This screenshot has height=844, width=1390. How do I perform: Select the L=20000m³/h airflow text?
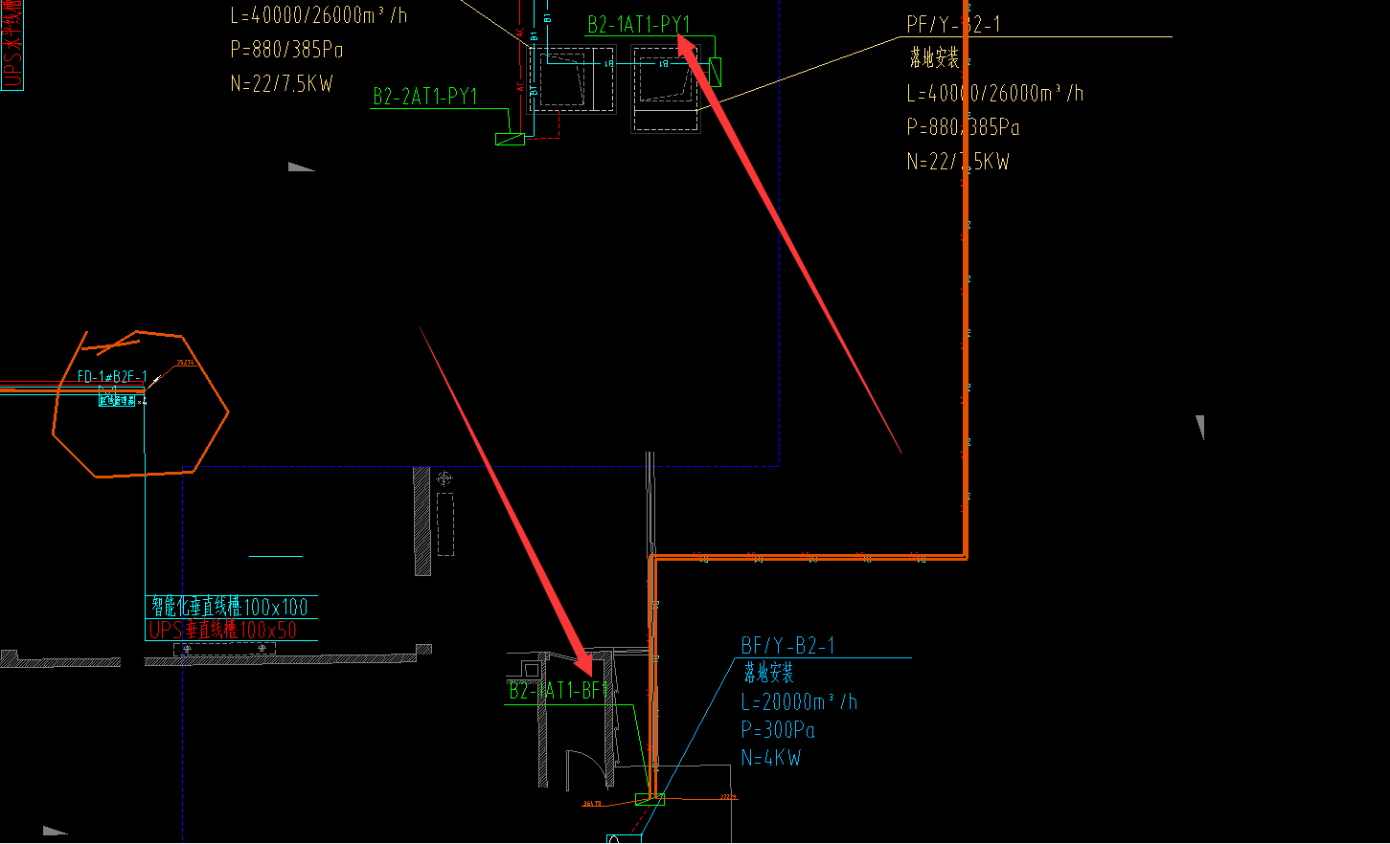point(799,701)
